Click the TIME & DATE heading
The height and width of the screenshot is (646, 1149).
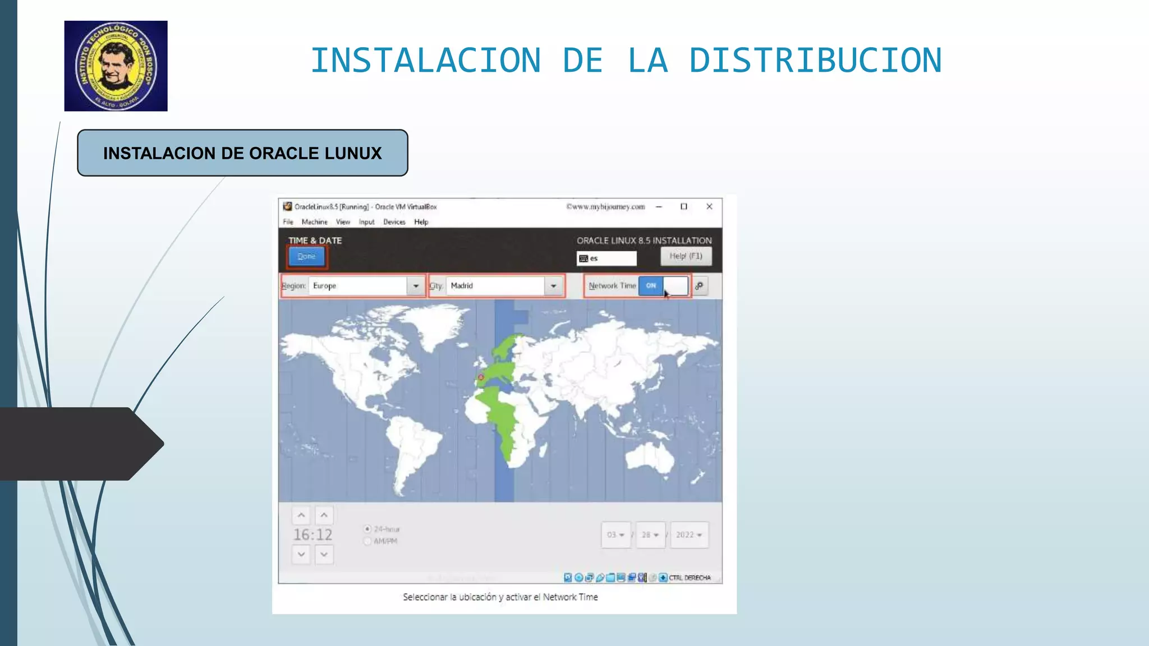(x=315, y=241)
